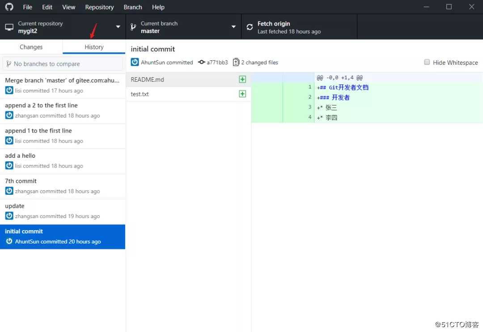This screenshot has width=483, height=332.
Task: Click avatar on add a hello commit
Action: coord(9,165)
